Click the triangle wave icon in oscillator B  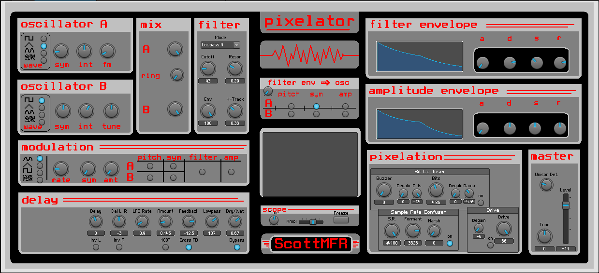click(29, 106)
